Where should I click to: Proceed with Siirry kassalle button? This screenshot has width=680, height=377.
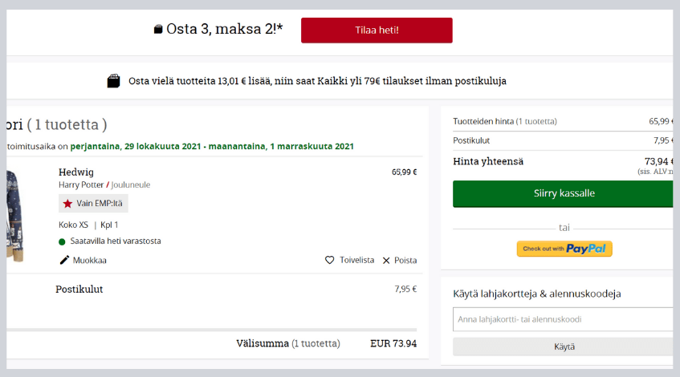pyautogui.click(x=563, y=193)
